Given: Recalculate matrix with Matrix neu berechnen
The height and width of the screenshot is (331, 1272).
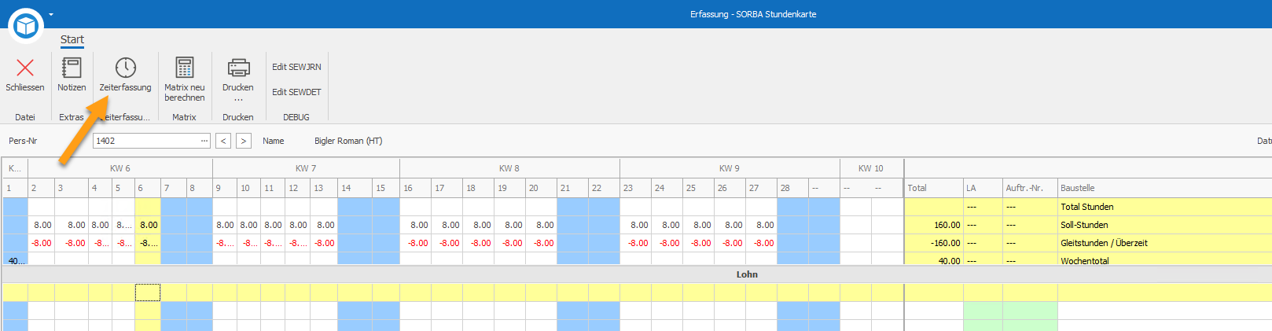Looking at the screenshot, I should click(185, 79).
